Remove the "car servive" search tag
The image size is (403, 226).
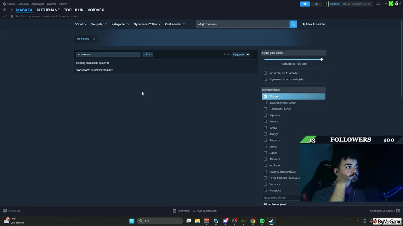(94, 39)
